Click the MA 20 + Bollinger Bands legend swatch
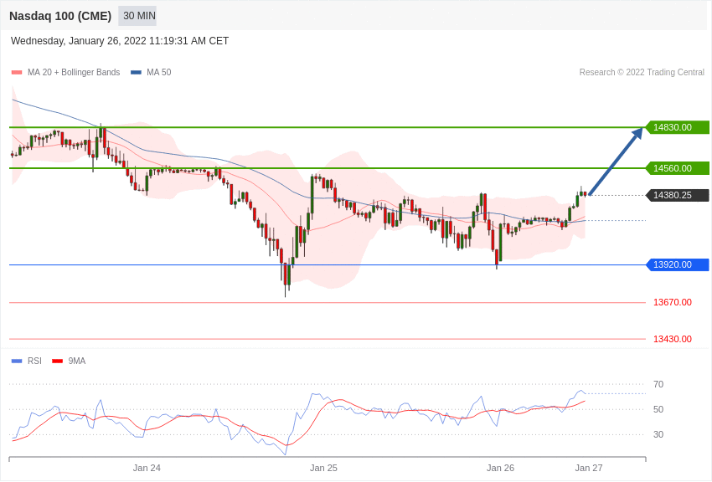Image resolution: width=712 pixels, height=482 pixels. pyautogui.click(x=17, y=73)
